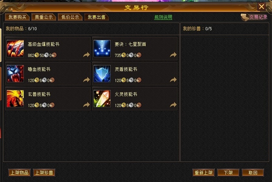The image size is (272, 182).
Task: Click the share arrow on 要诀：七星聚首
Action: pyautogui.click(x=173, y=55)
